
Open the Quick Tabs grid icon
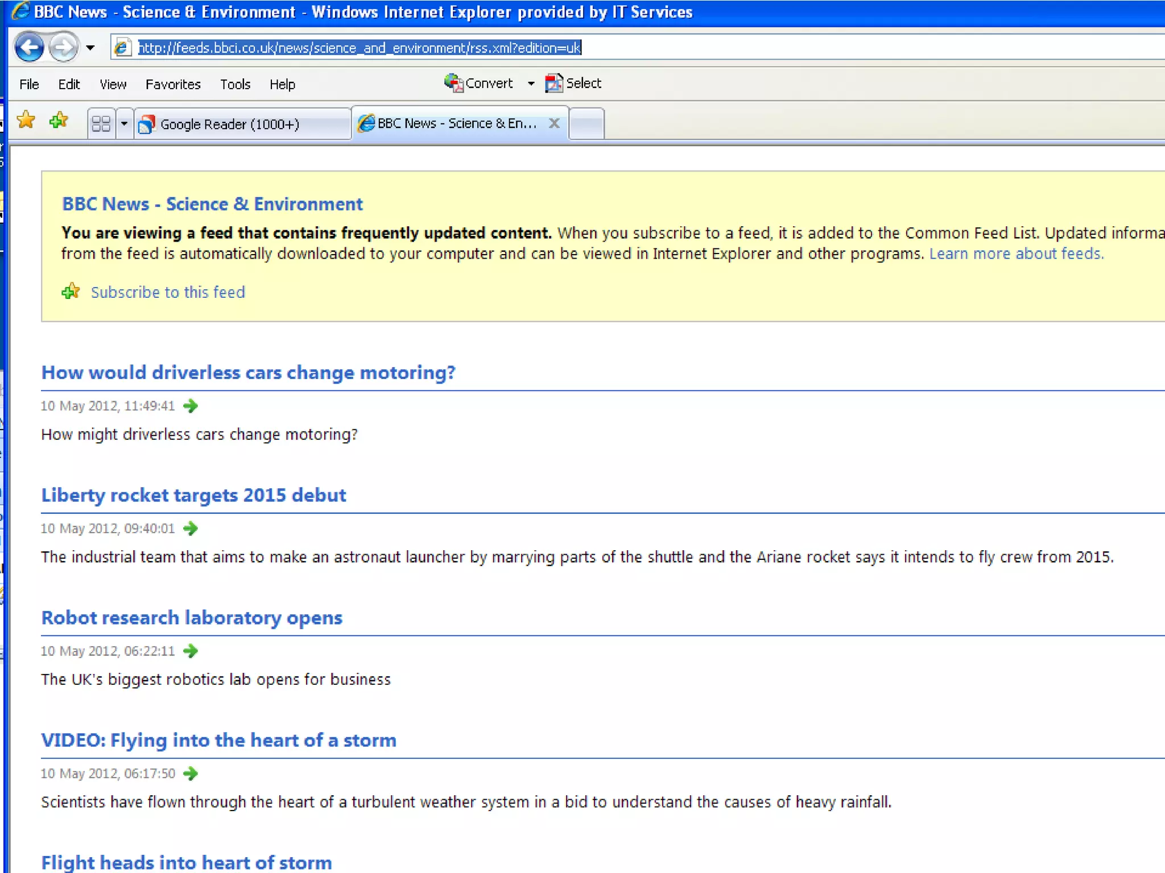(101, 123)
